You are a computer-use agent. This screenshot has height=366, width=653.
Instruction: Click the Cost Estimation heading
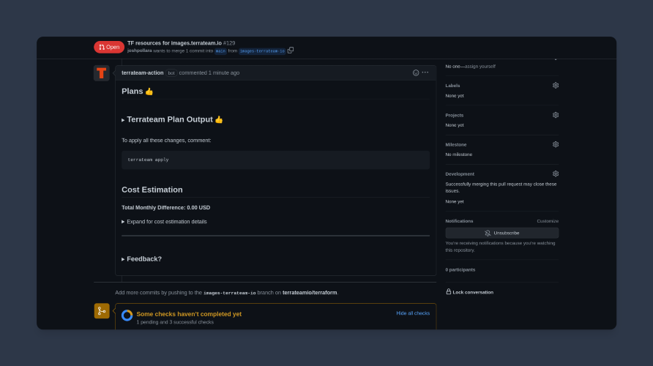(152, 190)
